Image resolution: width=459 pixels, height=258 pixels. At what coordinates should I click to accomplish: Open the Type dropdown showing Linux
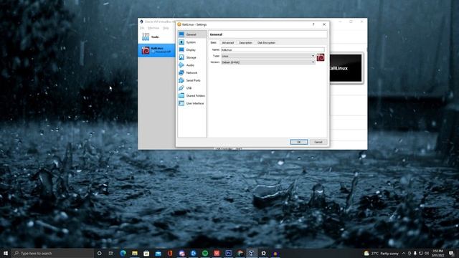[x=268, y=56]
